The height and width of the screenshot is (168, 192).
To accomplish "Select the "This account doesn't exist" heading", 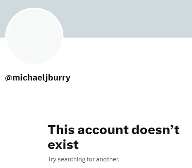I will pyautogui.click(x=113, y=137).
